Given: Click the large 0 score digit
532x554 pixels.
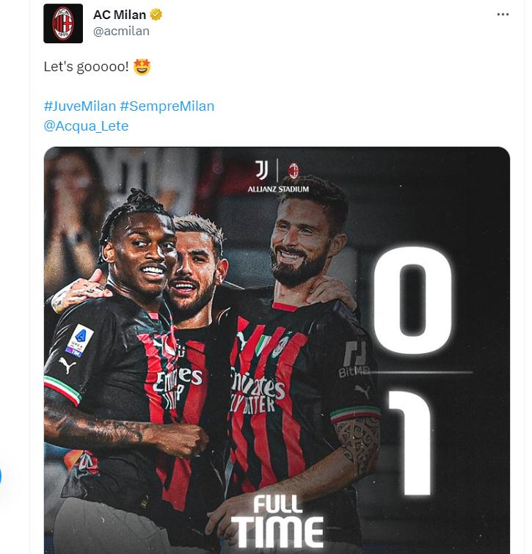Looking at the screenshot, I should (413, 300).
